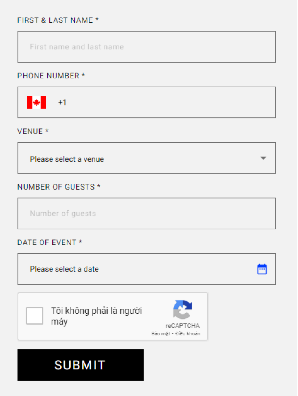Viewport: 298px width, 396px height.
Task: Tick the reCAPTCHA not-a-robot checkbox
Action: pos(35,316)
